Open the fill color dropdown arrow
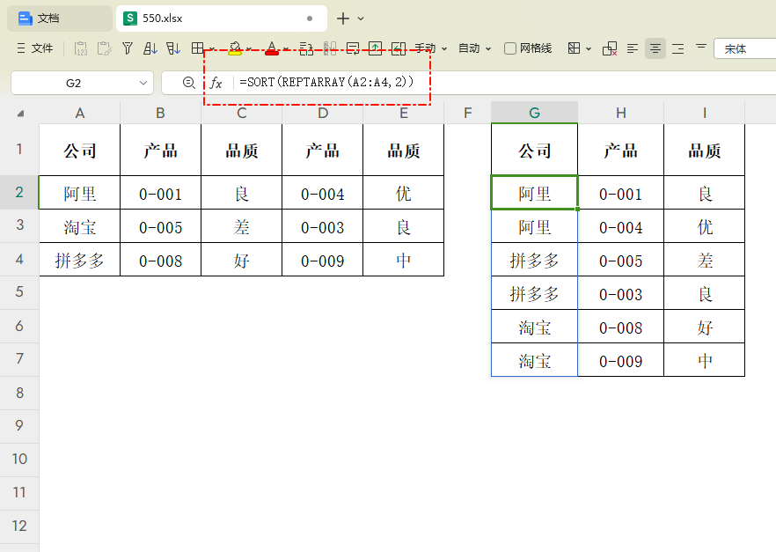The height and width of the screenshot is (552, 776). click(249, 48)
